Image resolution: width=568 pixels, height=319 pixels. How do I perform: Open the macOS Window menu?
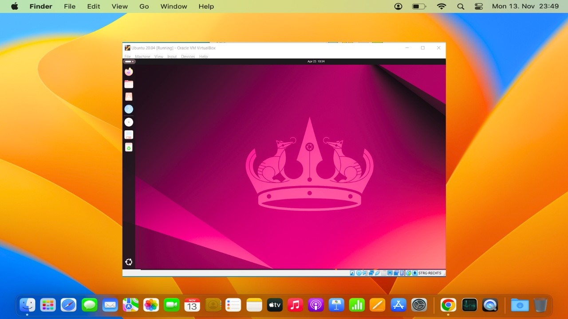pos(174,6)
